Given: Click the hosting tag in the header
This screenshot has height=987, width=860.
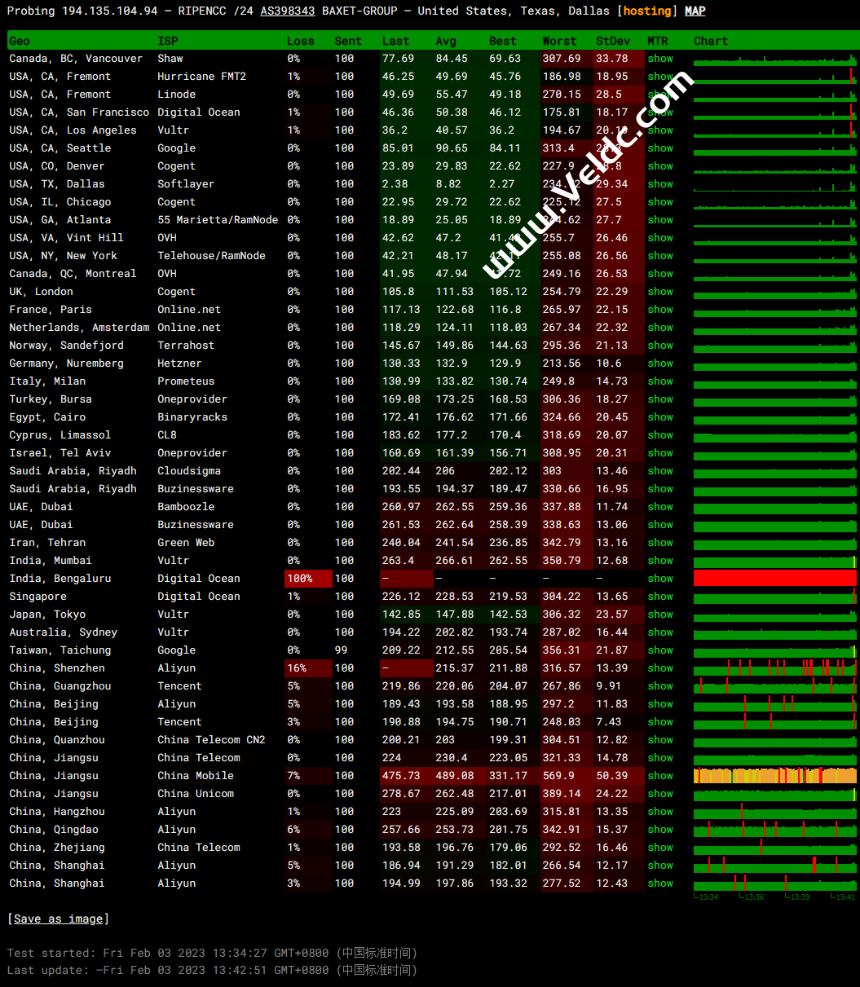Looking at the screenshot, I should (x=647, y=11).
